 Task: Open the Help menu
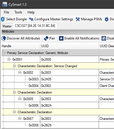31,12
